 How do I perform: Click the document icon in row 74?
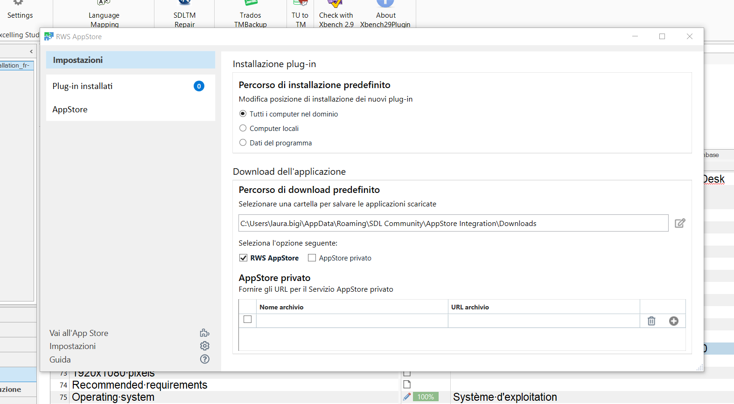407,384
